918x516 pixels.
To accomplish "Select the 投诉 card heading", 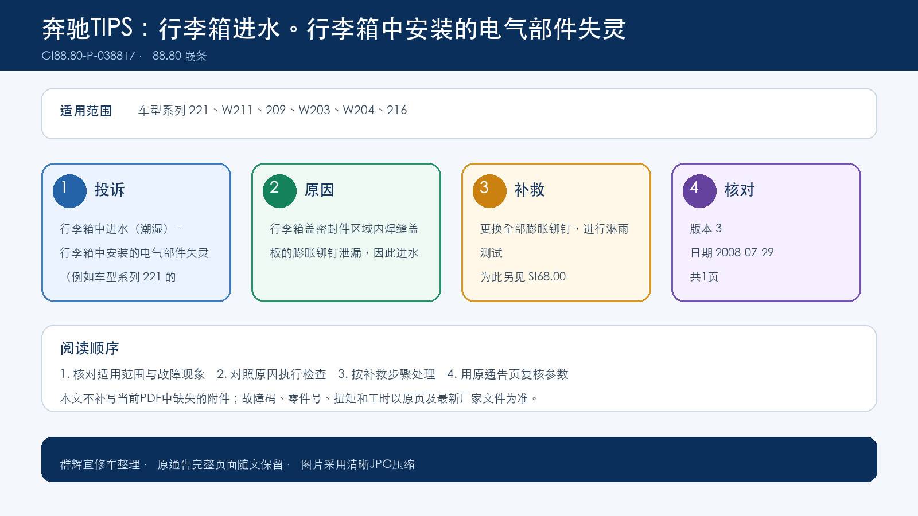I will click(x=110, y=190).
